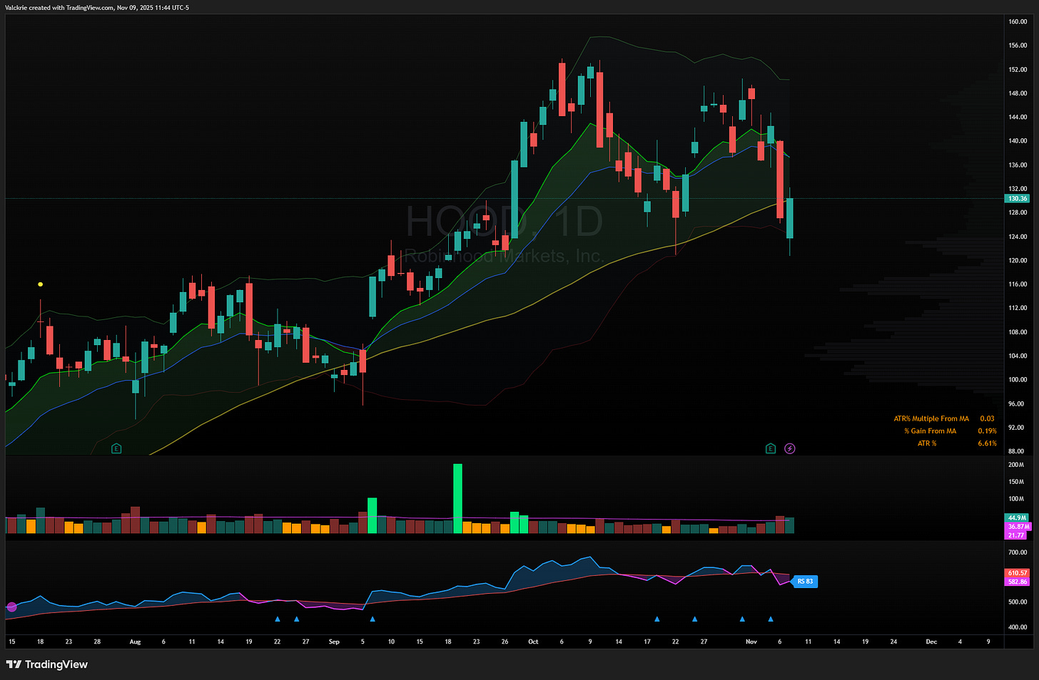Click the purple circle at the RS line start
1039x680 pixels.
11,607
